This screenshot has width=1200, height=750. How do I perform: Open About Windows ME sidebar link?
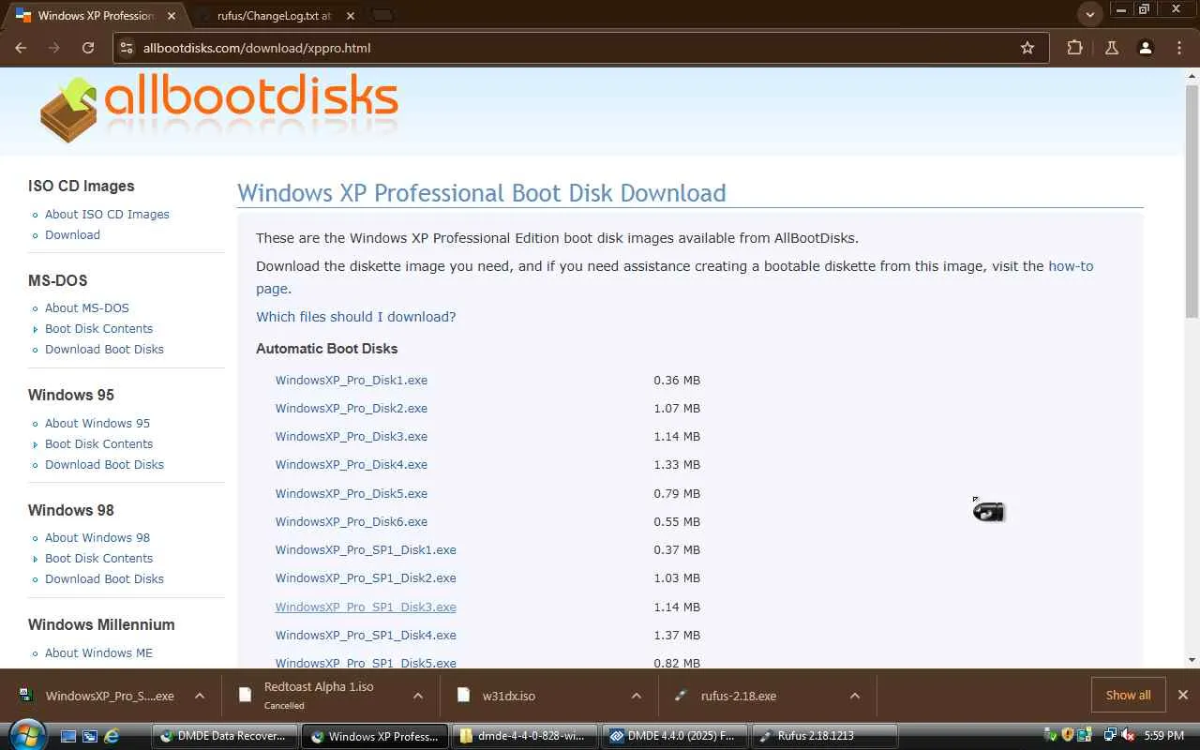pos(98,652)
